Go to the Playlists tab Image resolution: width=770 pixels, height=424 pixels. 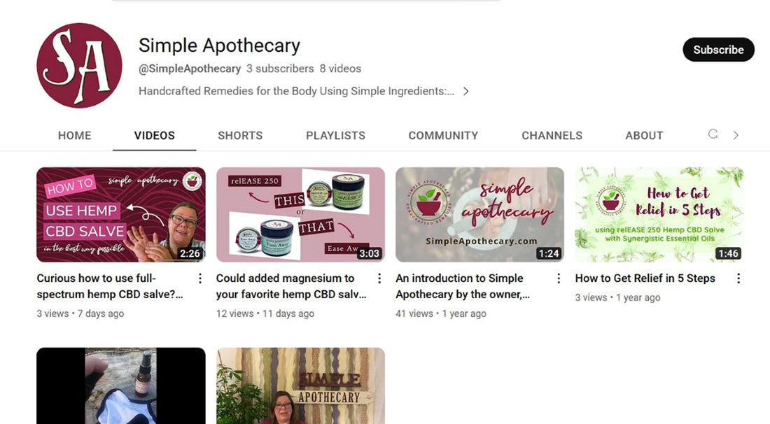335,136
